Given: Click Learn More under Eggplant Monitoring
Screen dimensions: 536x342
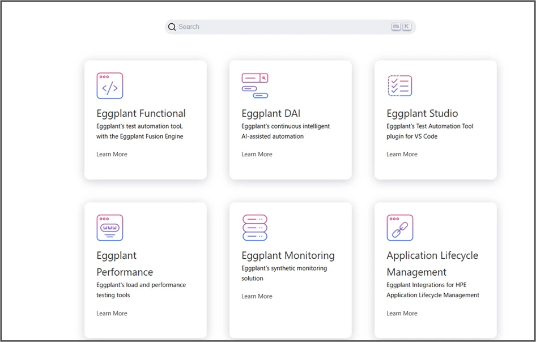Looking at the screenshot, I should (257, 296).
